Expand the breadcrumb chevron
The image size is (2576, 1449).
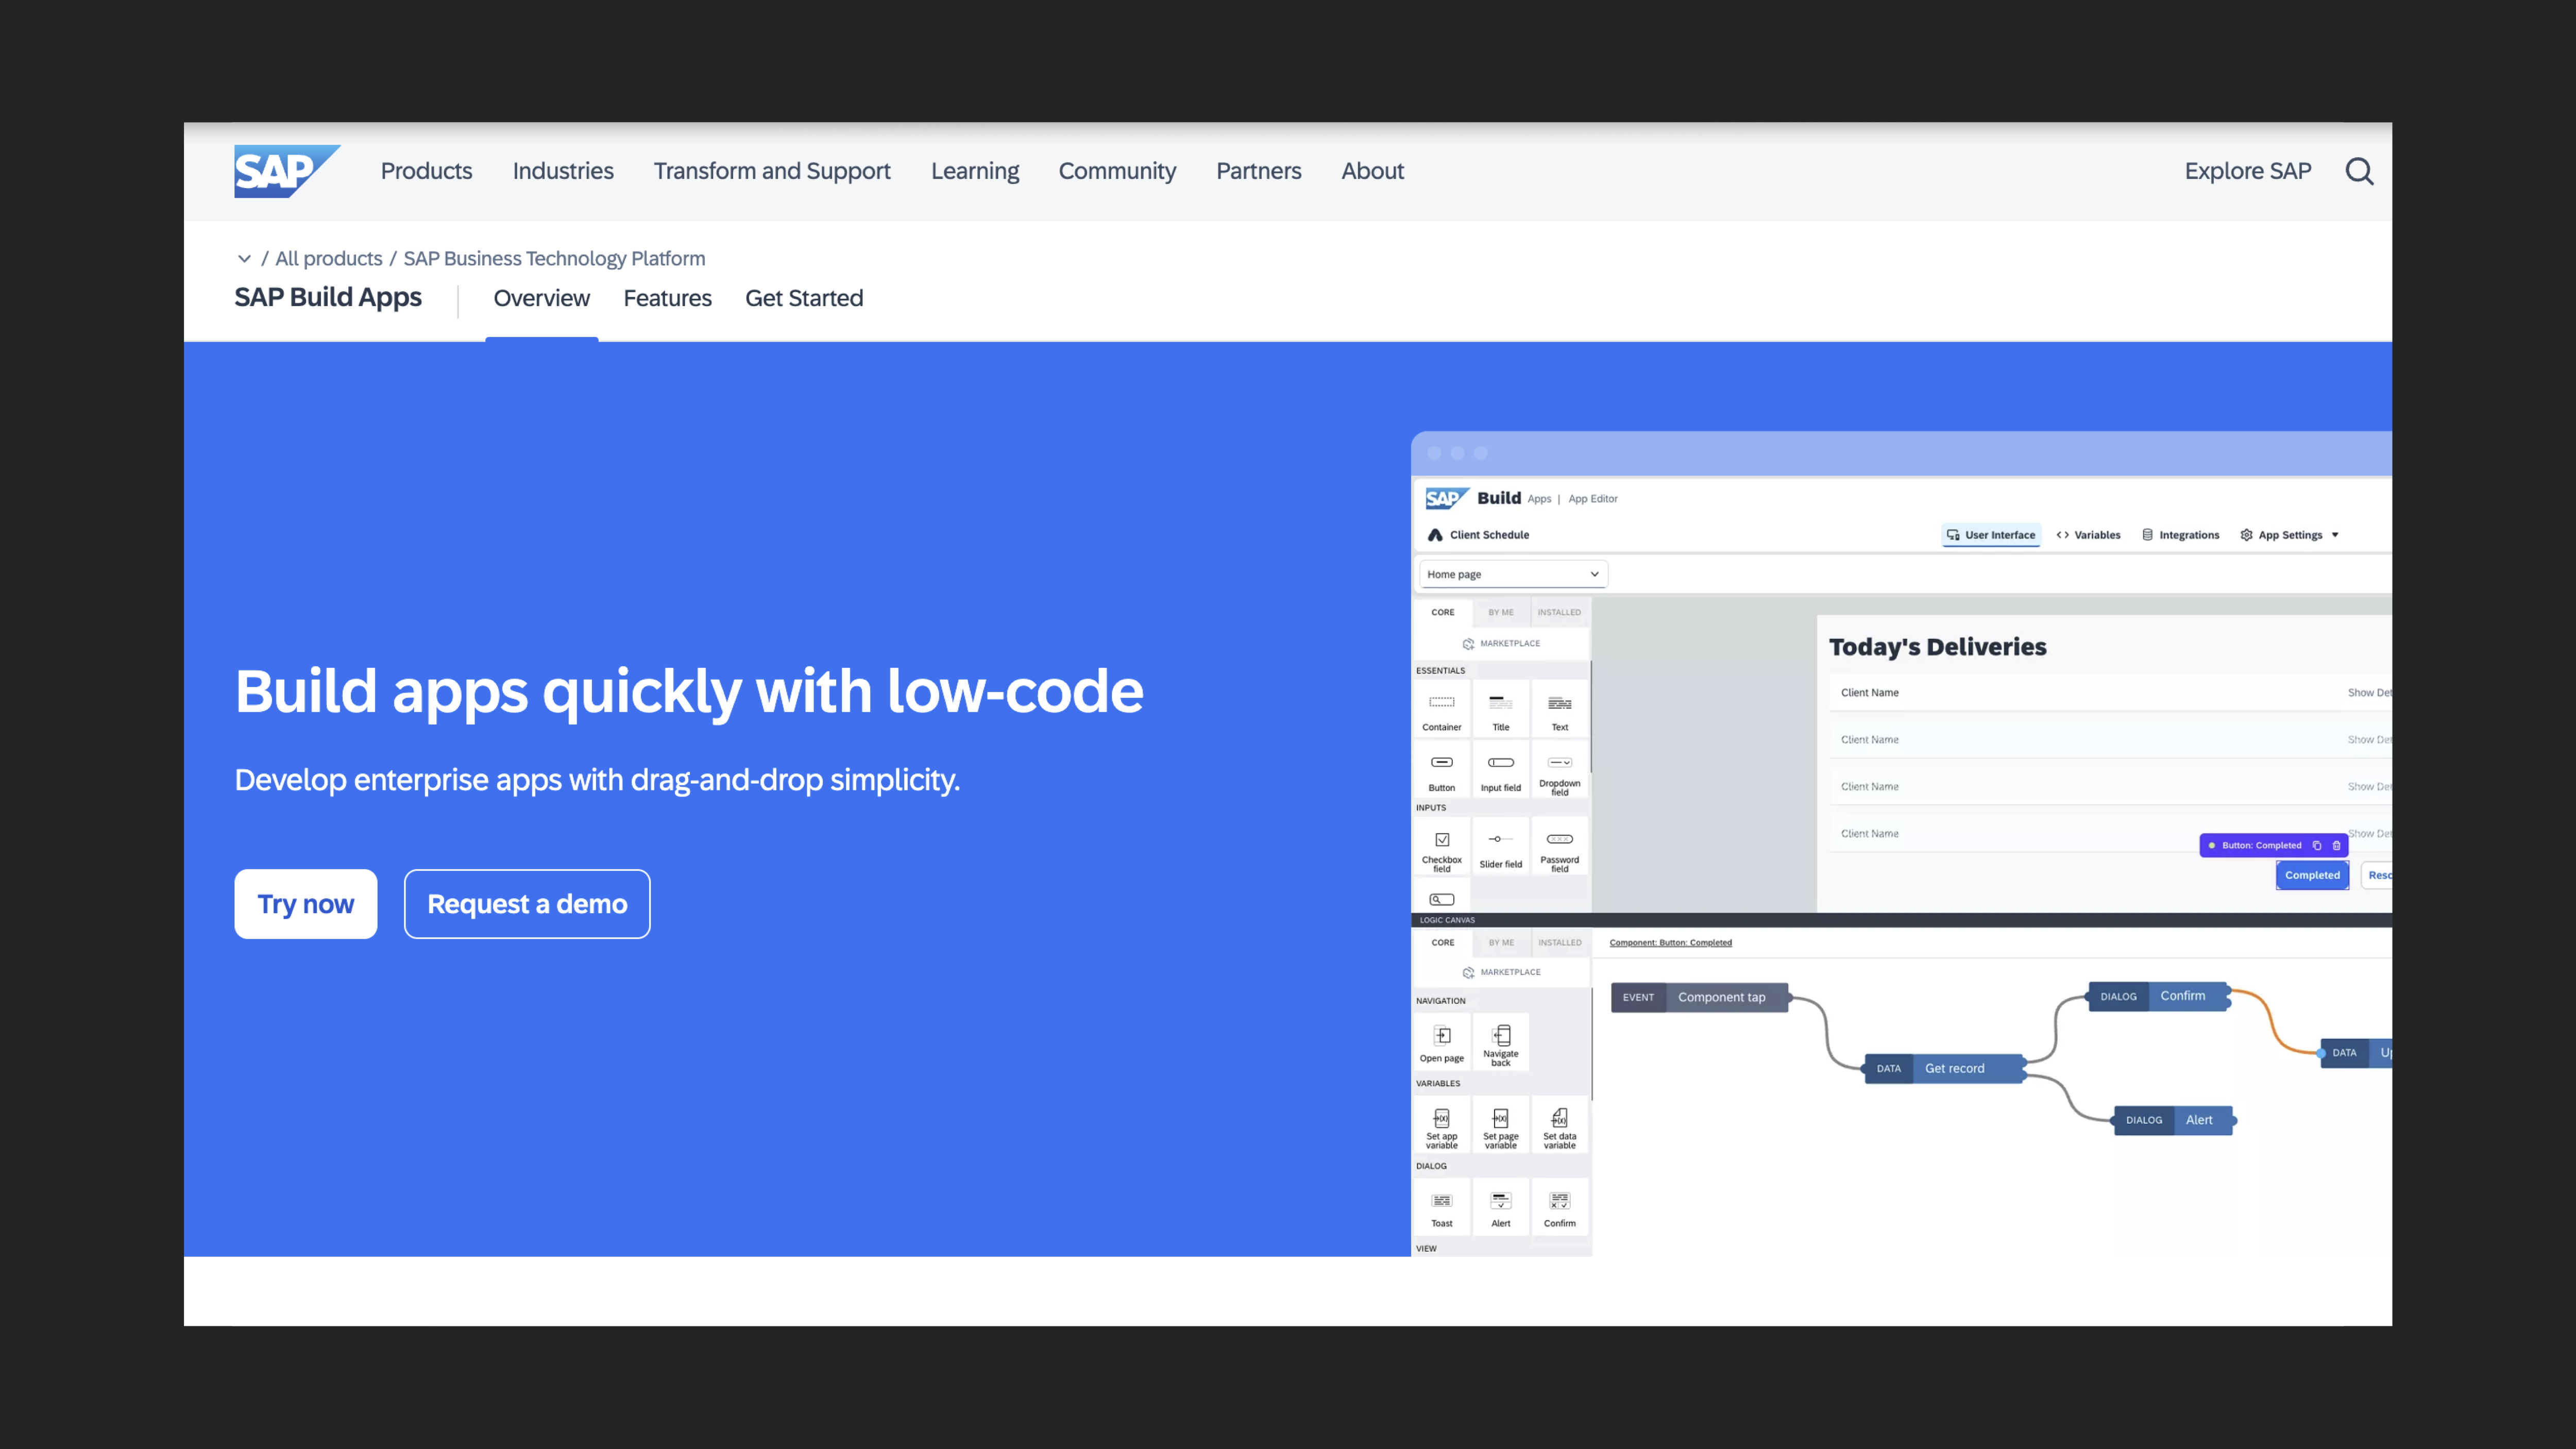pos(244,259)
